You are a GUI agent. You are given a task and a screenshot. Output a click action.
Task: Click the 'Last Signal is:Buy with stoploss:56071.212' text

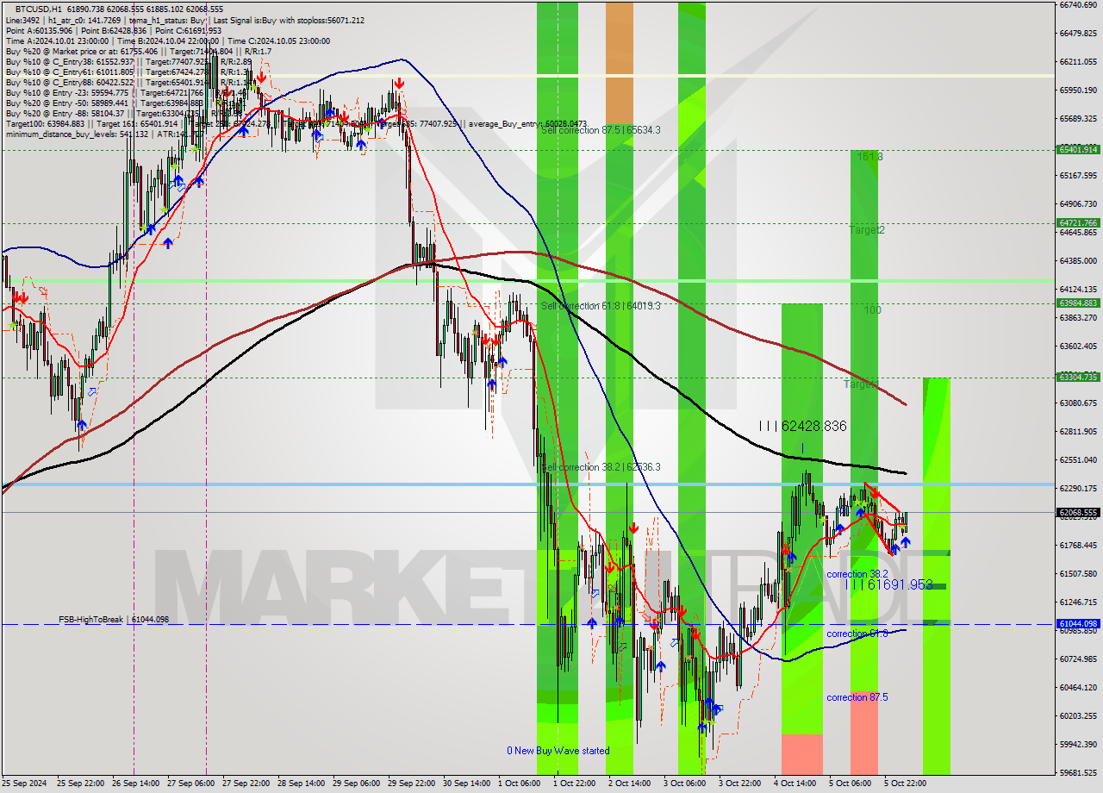click(x=287, y=21)
